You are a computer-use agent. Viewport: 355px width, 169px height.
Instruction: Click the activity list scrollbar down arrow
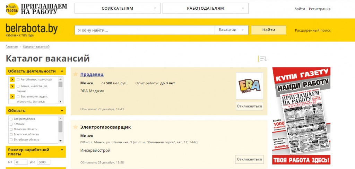pos(60,101)
